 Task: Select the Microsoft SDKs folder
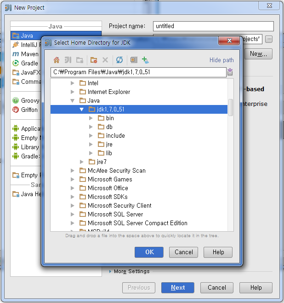[x=108, y=197]
